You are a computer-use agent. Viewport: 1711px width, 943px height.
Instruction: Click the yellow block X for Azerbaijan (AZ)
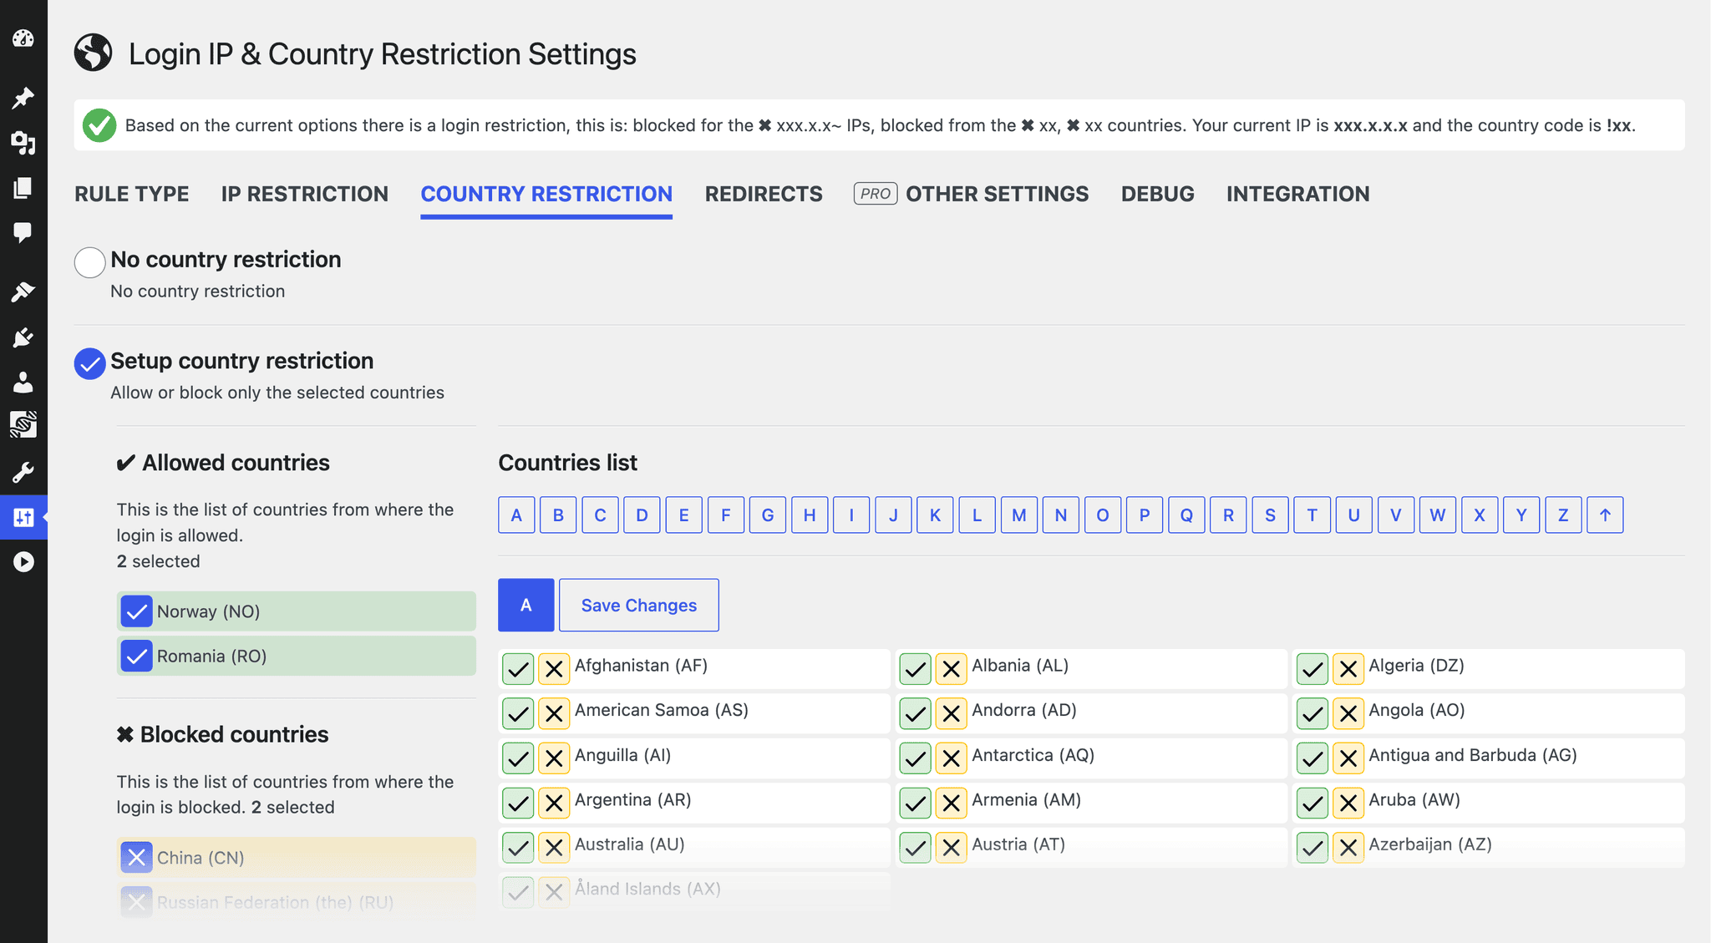(1348, 848)
